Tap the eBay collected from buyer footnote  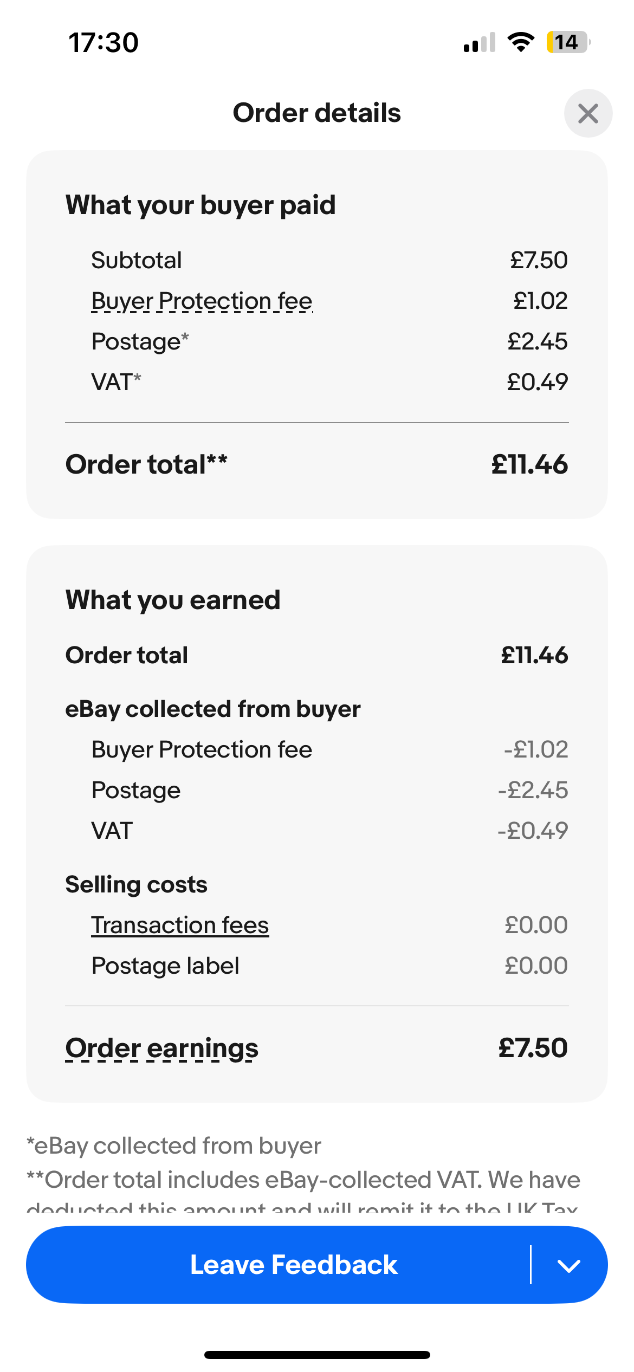(173, 1146)
